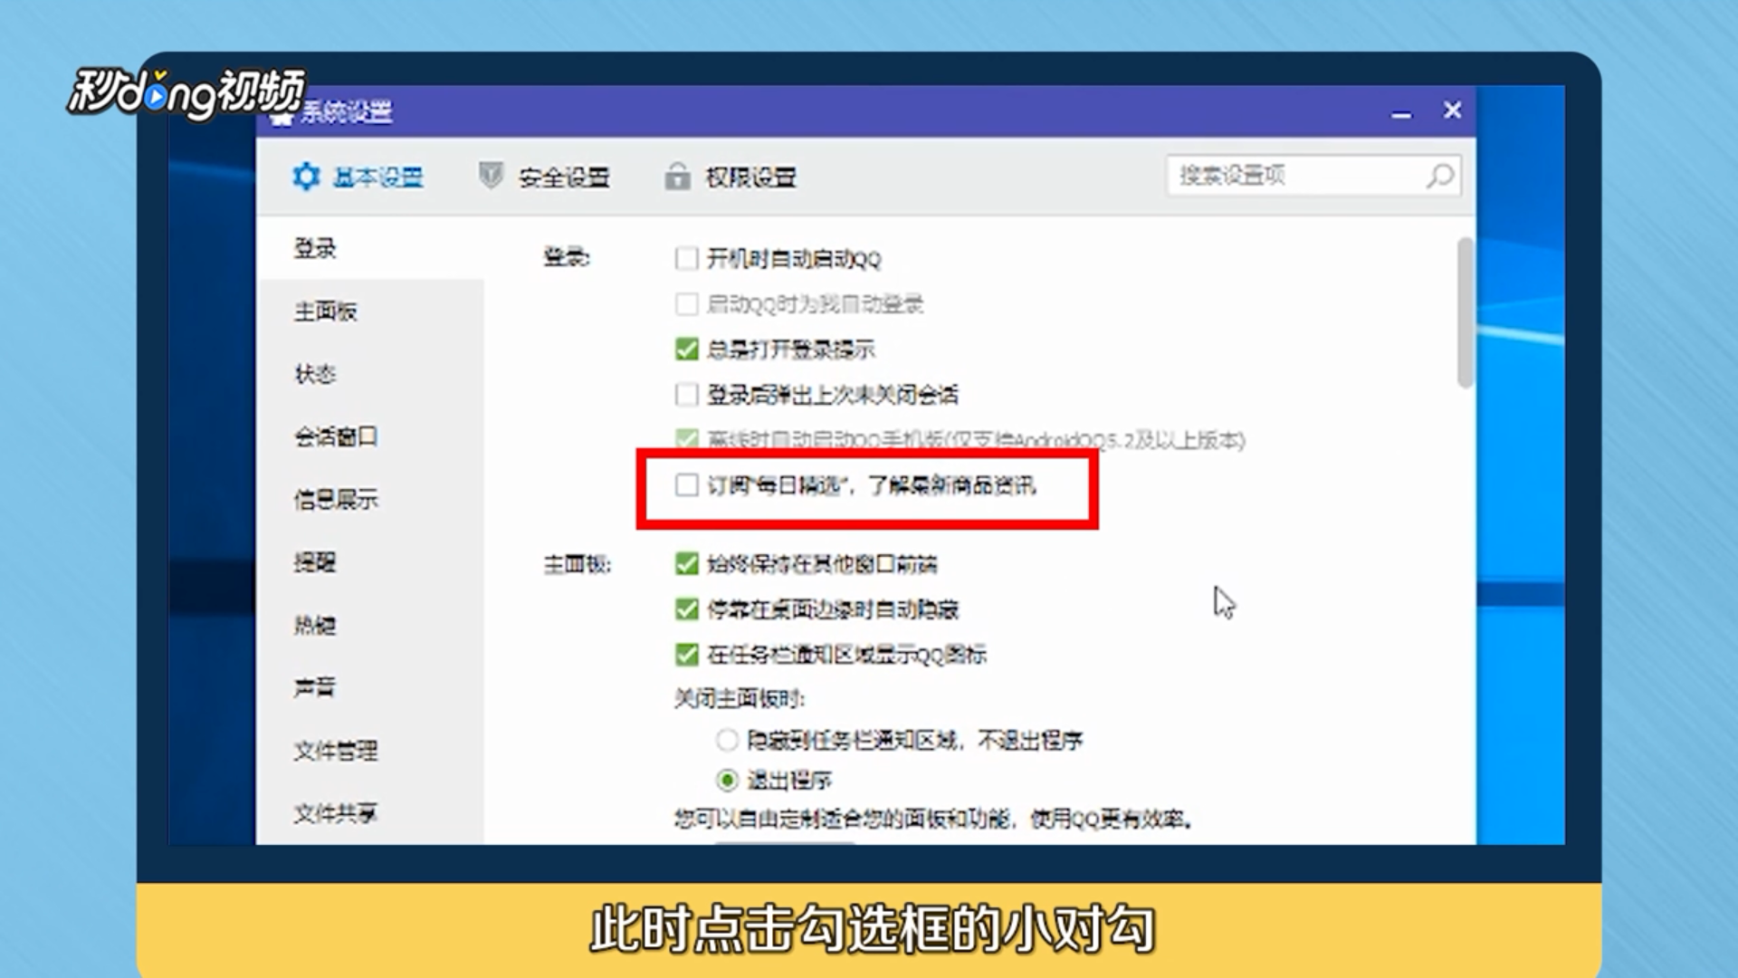This screenshot has height=978, width=1738.
Task: Click the shield icon beside 安全设置
Action: (490, 177)
